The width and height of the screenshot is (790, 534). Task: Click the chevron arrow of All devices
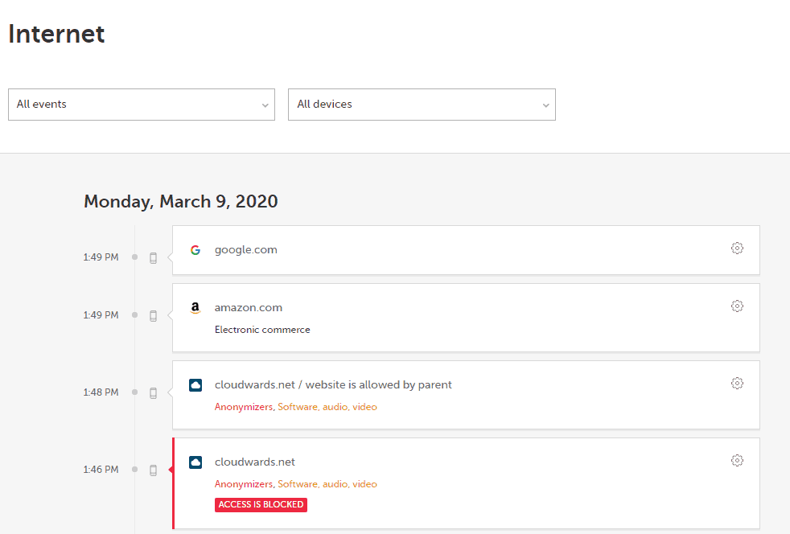coord(545,105)
